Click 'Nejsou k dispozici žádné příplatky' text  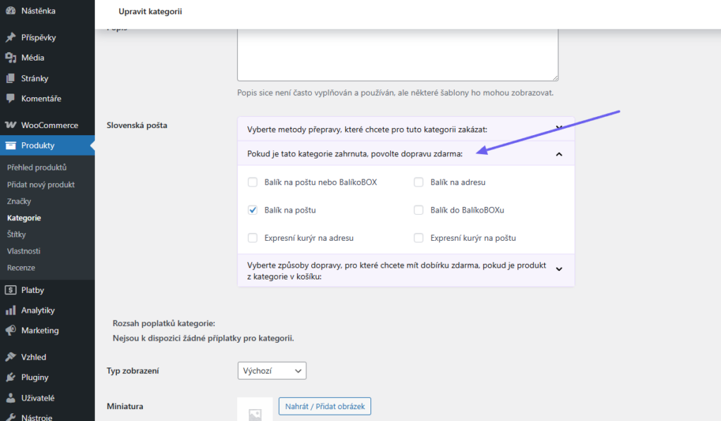(203, 338)
